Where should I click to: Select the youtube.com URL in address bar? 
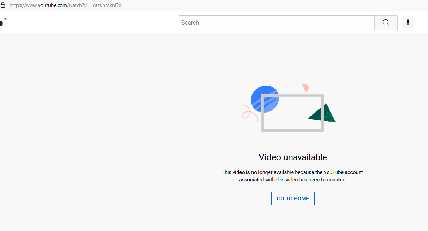66,5
